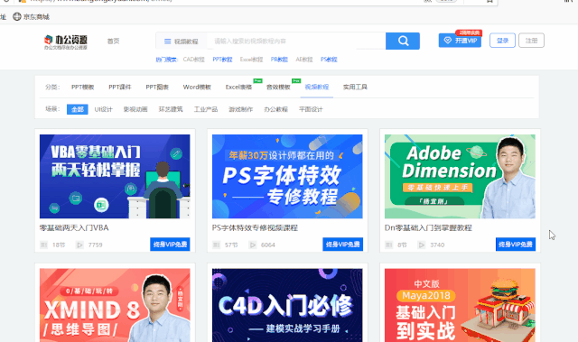The width and height of the screenshot is (578, 342).
Task: Open the PS字体特效 course thumbnail
Action: click(x=287, y=176)
